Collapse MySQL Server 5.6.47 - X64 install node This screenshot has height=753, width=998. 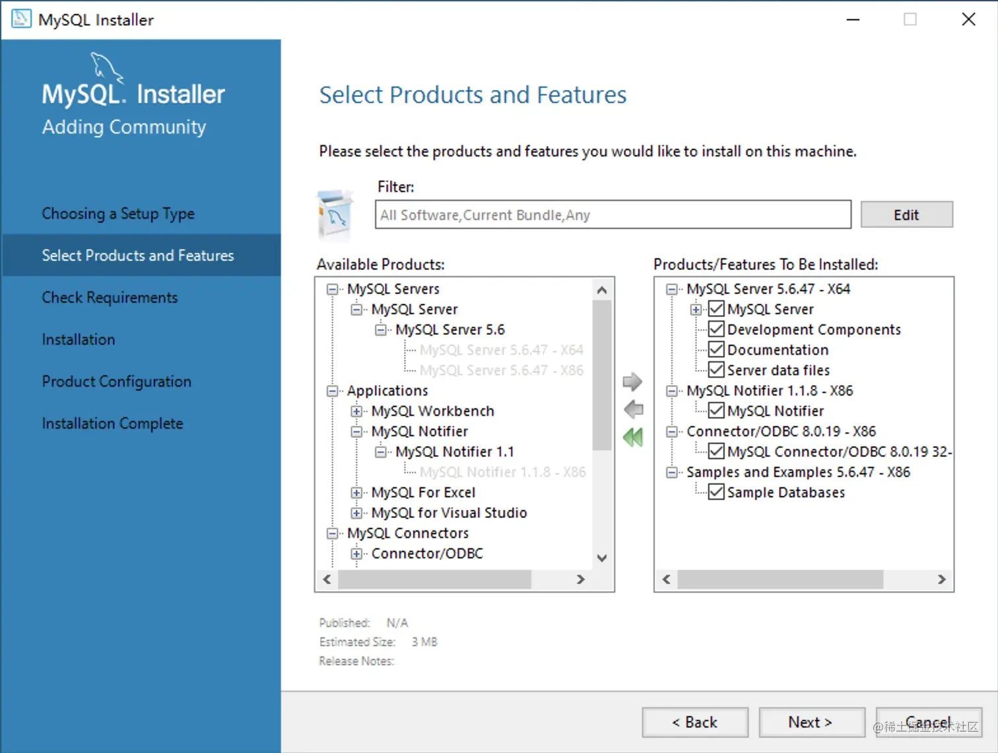point(672,289)
